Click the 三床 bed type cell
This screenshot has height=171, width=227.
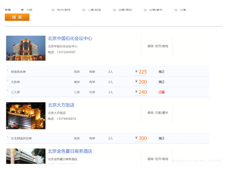coord(77,92)
